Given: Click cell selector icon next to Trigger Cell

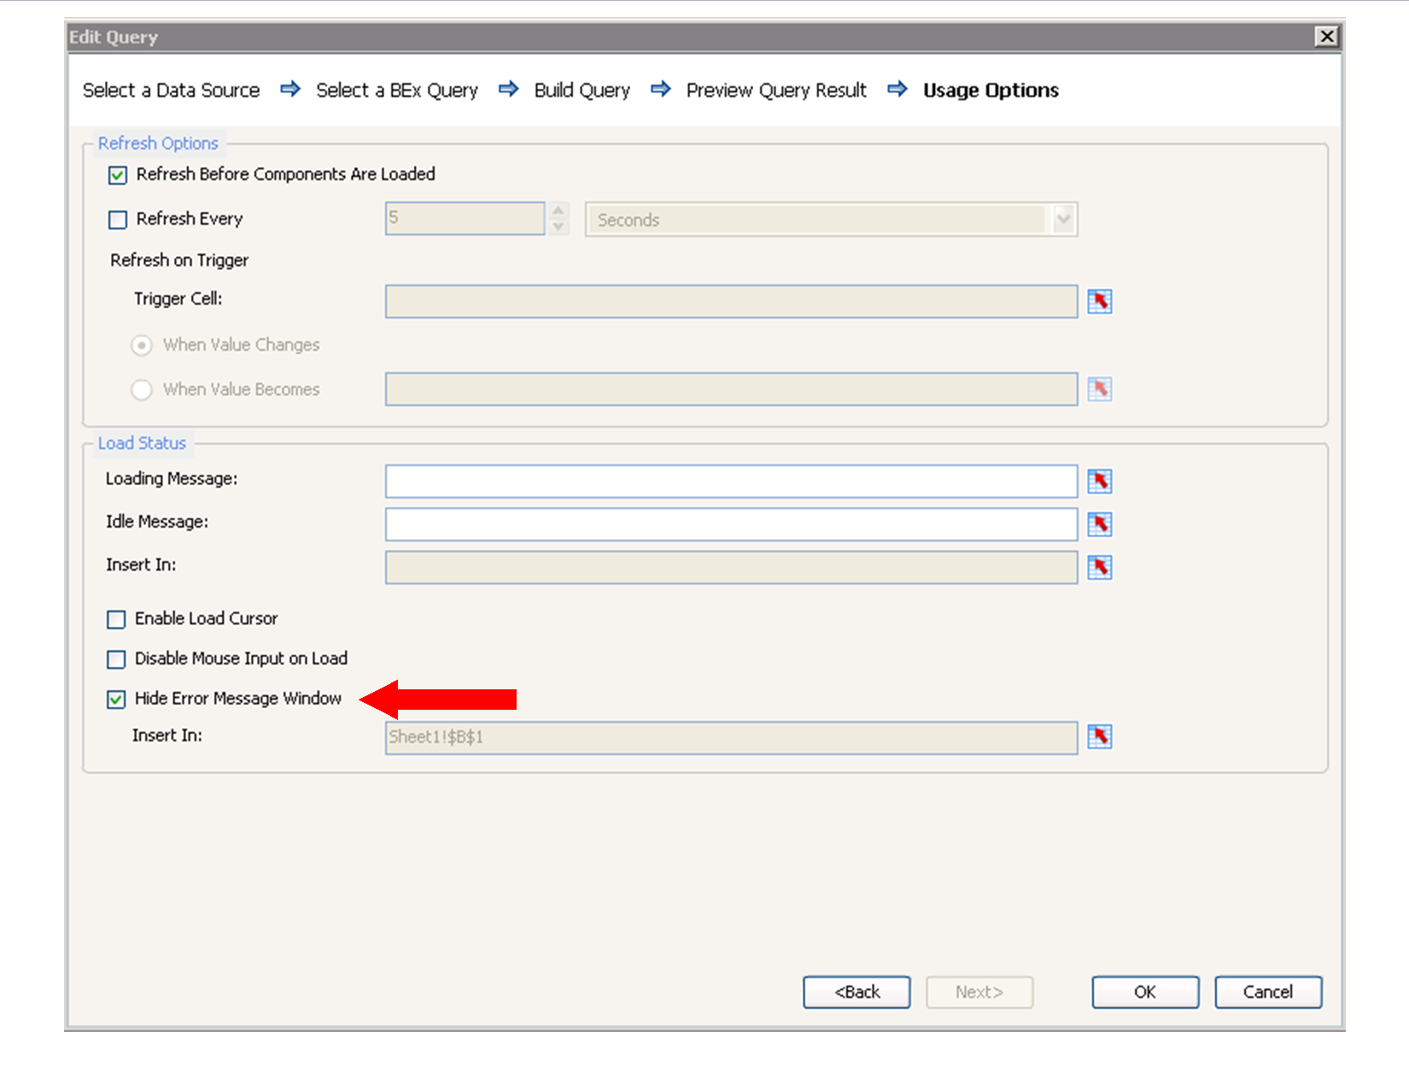Looking at the screenshot, I should pos(1100,302).
